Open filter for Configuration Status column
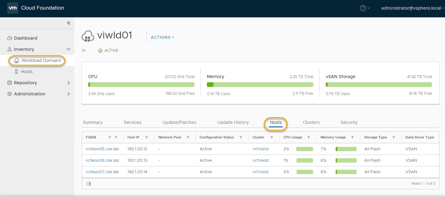445x197 pixels. click(241, 138)
